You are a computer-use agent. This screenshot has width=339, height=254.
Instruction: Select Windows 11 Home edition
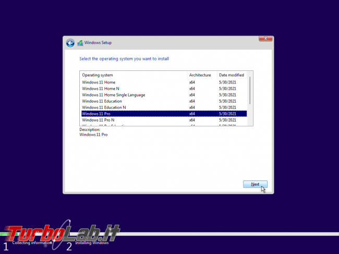point(164,82)
